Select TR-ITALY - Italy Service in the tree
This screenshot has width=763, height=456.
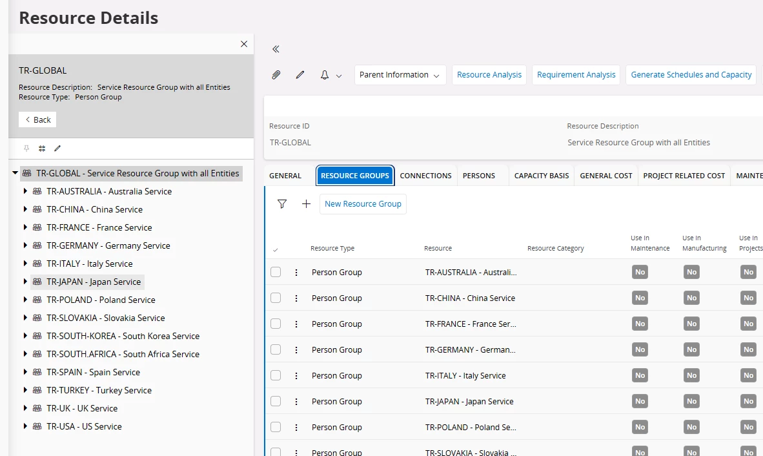tap(90, 264)
